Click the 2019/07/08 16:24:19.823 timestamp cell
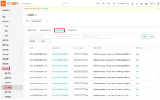 coord(38,95)
